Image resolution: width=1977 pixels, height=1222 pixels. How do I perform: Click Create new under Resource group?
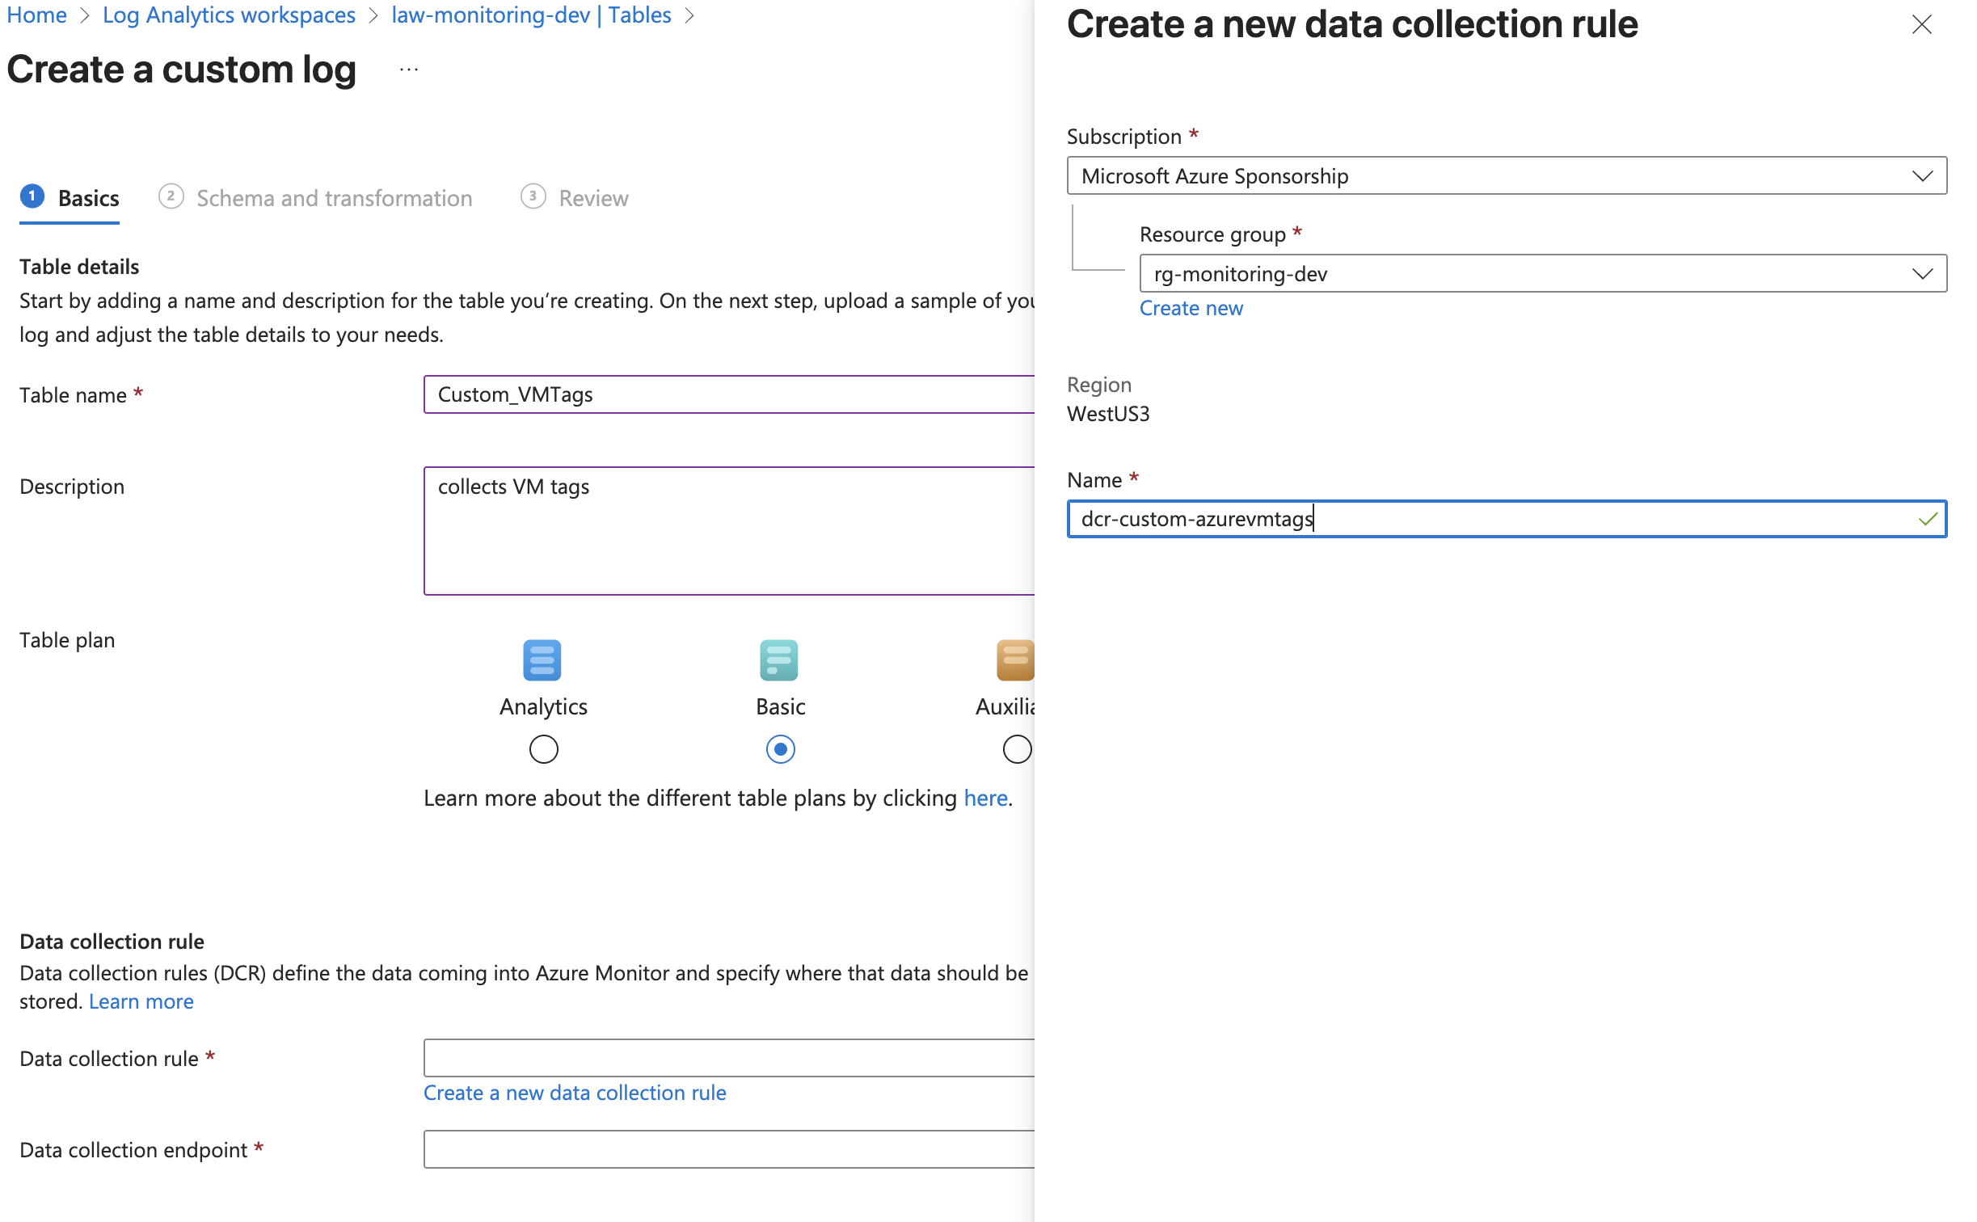[x=1190, y=308]
